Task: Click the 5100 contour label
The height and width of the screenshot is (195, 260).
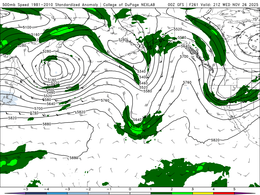Action: [27, 27]
